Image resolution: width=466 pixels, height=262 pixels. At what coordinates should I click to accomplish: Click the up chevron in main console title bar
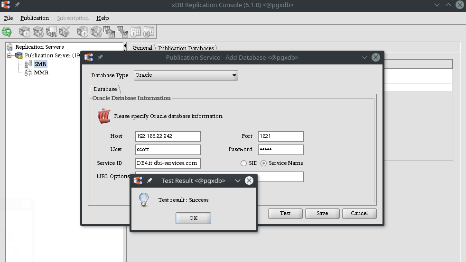[x=448, y=5]
